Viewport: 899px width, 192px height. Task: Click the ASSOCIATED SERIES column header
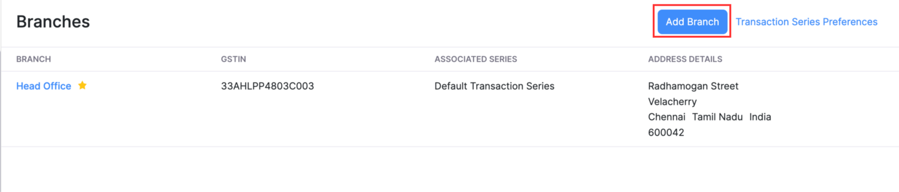[x=475, y=59]
